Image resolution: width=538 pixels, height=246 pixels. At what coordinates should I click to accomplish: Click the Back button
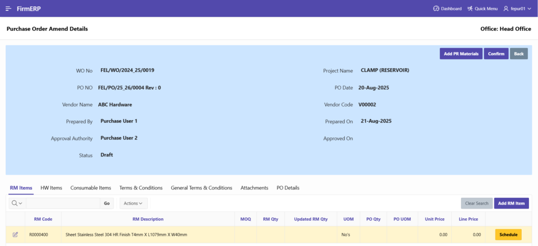(519, 54)
